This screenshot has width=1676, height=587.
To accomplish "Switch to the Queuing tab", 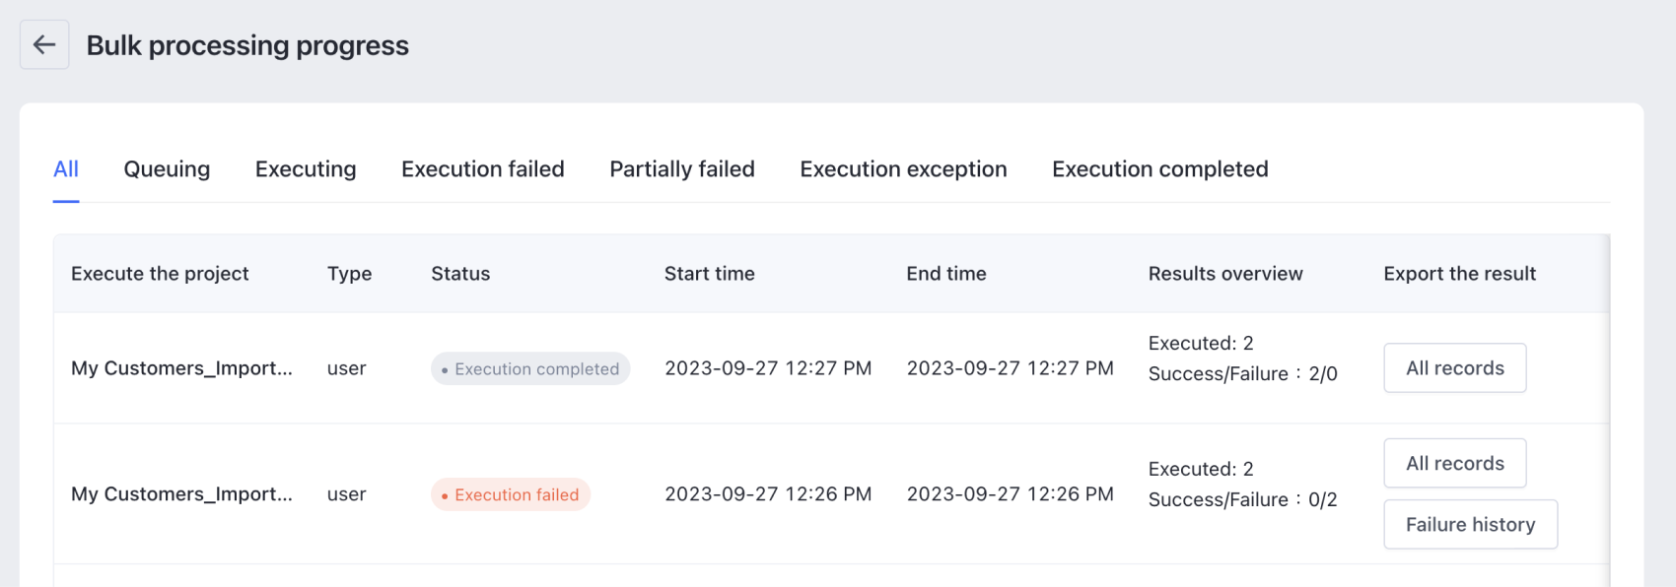I will click(x=165, y=168).
